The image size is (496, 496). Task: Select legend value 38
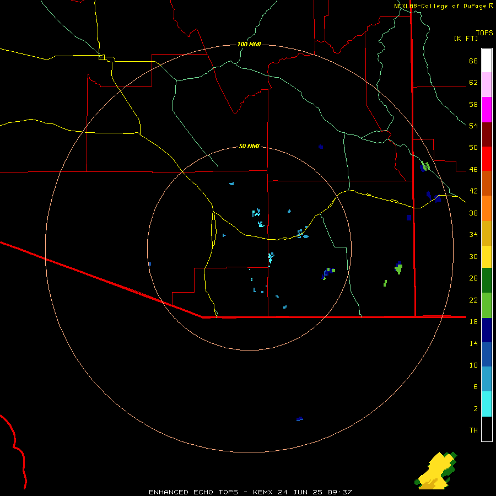[x=473, y=213]
